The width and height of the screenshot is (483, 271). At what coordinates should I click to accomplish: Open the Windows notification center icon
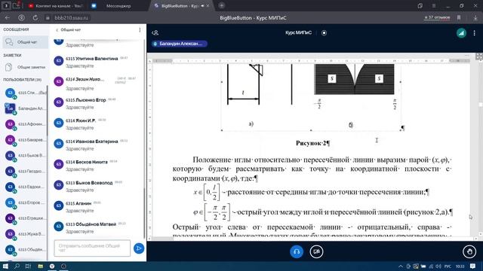coord(473,266)
